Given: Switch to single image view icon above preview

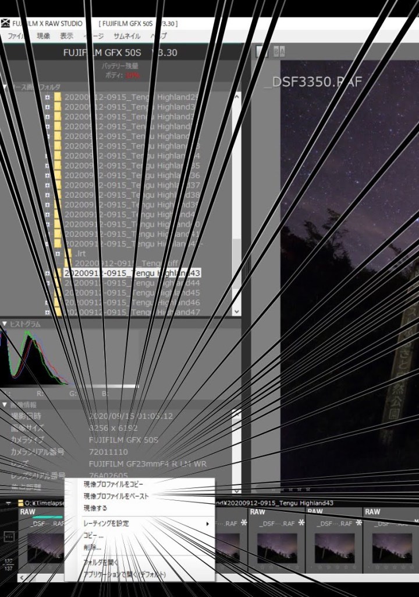Looking at the screenshot, I should click(262, 52).
